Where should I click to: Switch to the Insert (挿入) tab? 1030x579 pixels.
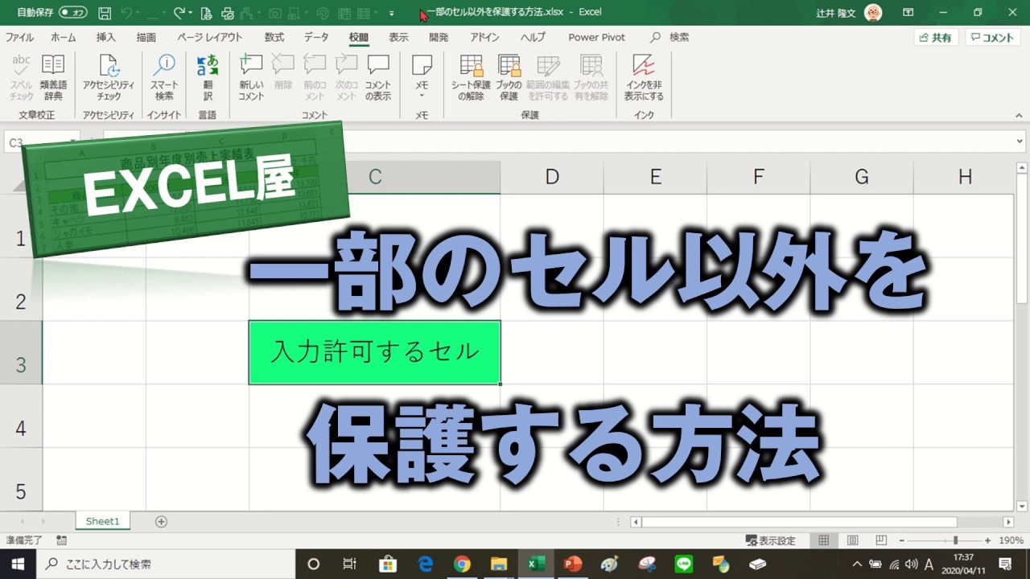[x=105, y=37]
